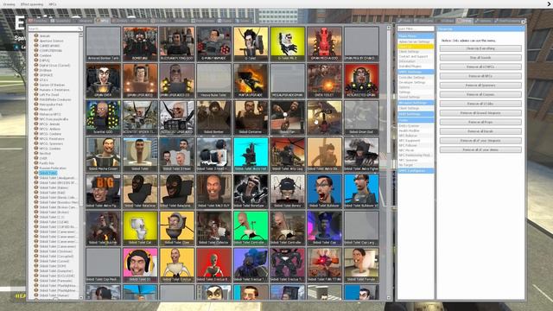
Task: Pick the Skibidi Container NPC icon
Action: tap(251, 117)
